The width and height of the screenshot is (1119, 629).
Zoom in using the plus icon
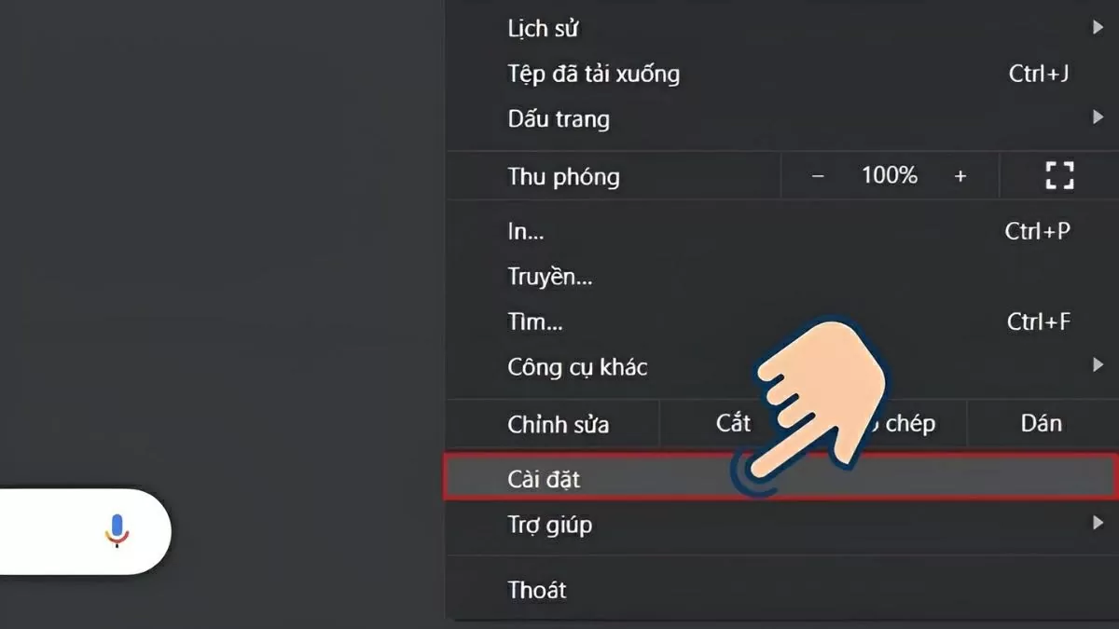(960, 175)
